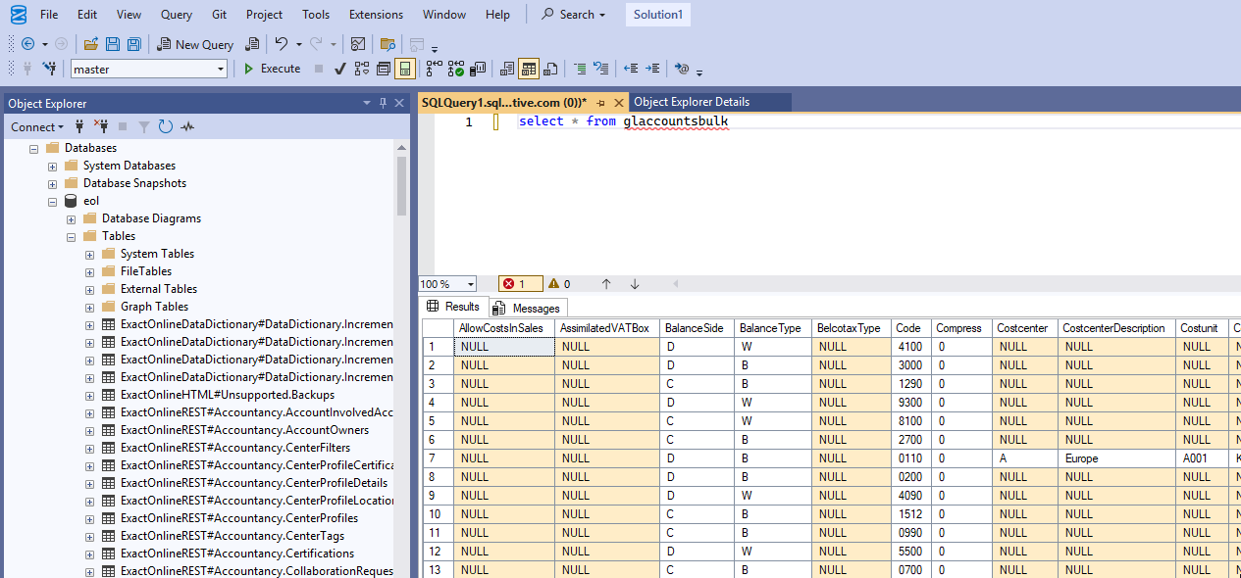Select the Code column header

coord(908,328)
